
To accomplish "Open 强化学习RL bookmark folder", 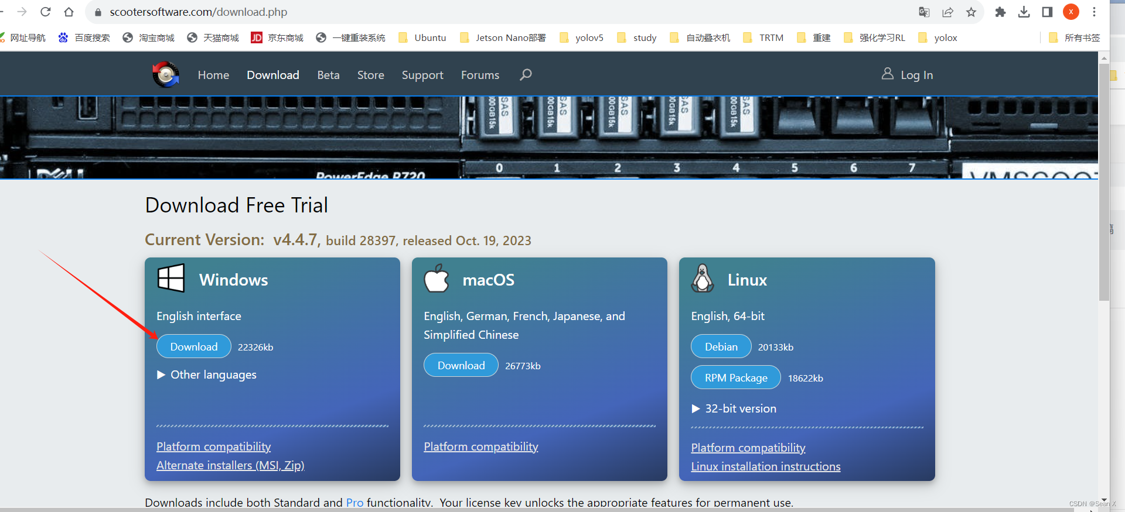I will pyautogui.click(x=874, y=37).
